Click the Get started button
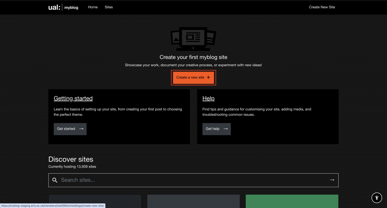387x208 pixels. [70, 129]
